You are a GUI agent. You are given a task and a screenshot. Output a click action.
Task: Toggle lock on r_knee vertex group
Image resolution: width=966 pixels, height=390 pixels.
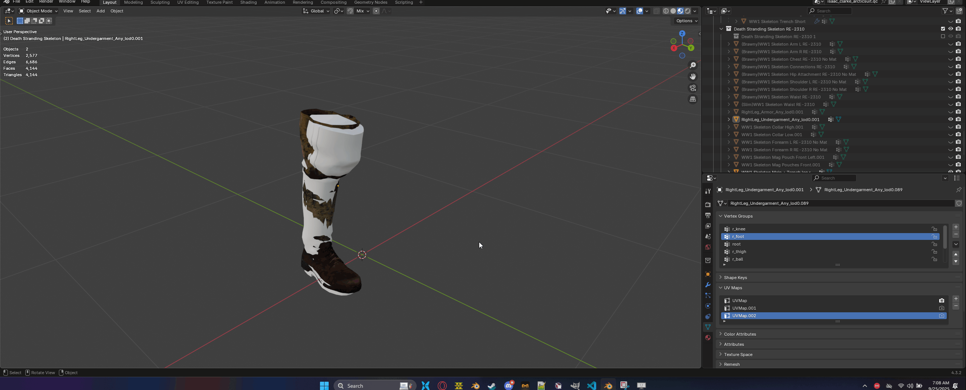click(x=934, y=229)
